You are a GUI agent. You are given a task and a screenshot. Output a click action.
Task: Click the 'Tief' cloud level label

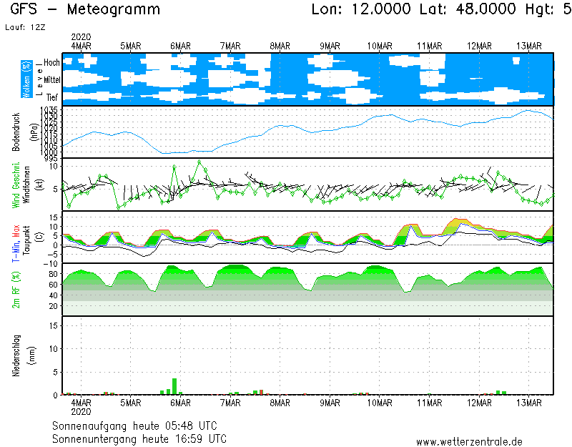tap(52, 97)
